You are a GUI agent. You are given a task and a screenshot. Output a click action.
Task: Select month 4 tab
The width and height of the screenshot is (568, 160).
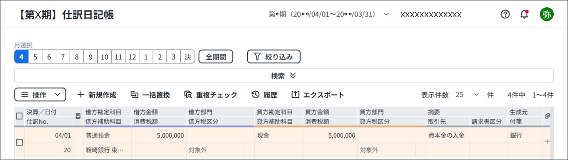[x=21, y=56]
